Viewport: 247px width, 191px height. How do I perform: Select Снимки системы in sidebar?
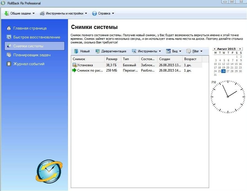click(35, 46)
